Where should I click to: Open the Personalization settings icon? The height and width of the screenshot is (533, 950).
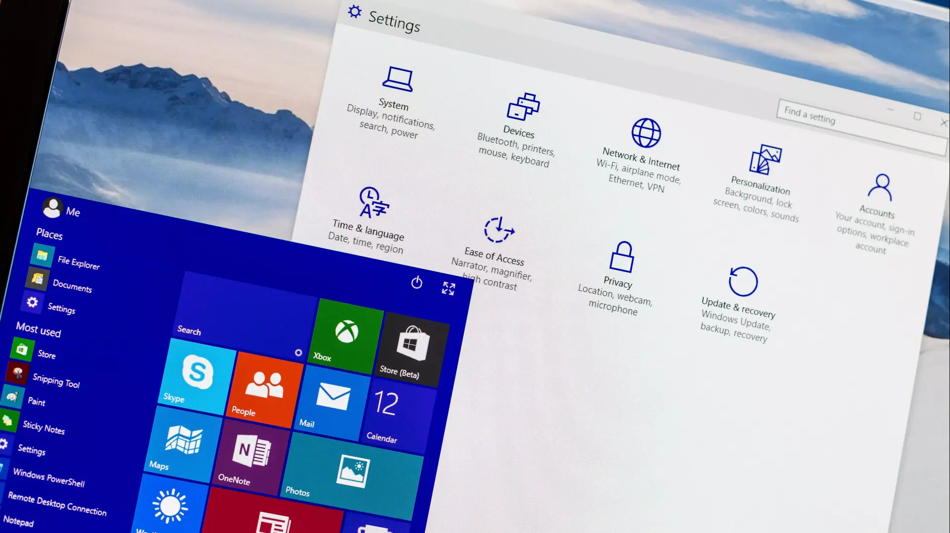click(x=765, y=159)
